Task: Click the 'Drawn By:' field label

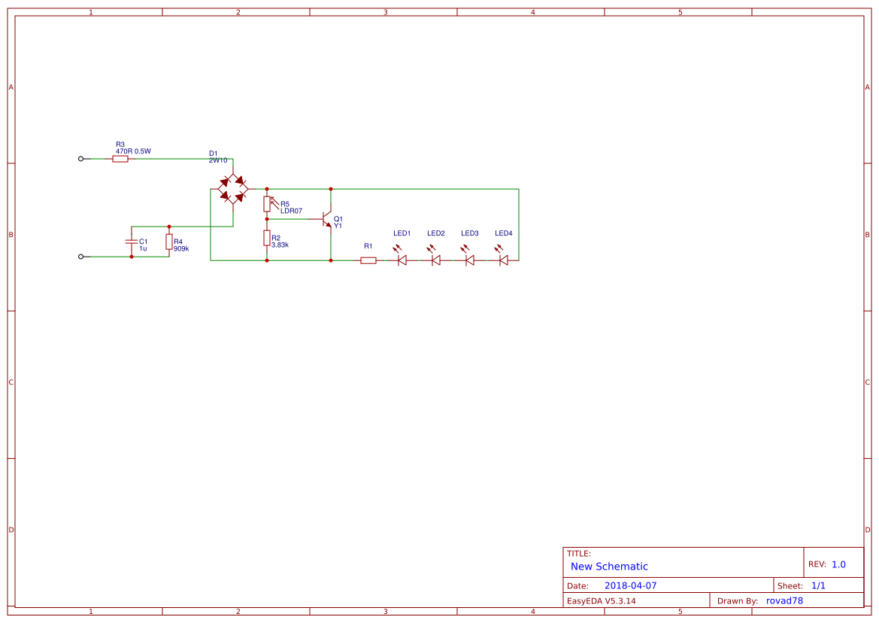Action: point(737,600)
